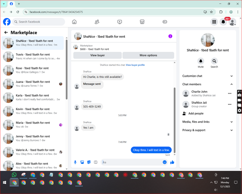This screenshot has height=194, width=242.
Task: Open options for Charlie John member
Action: [229, 93]
